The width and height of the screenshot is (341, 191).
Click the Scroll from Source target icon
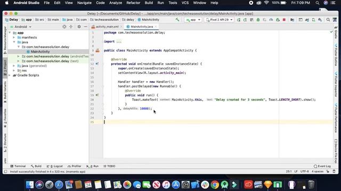pyautogui.click(x=64, y=27)
